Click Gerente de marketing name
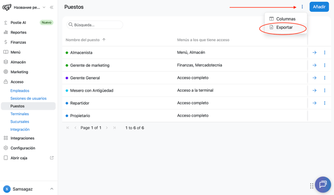The height and width of the screenshot is (195, 334). click(x=90, y=65)
